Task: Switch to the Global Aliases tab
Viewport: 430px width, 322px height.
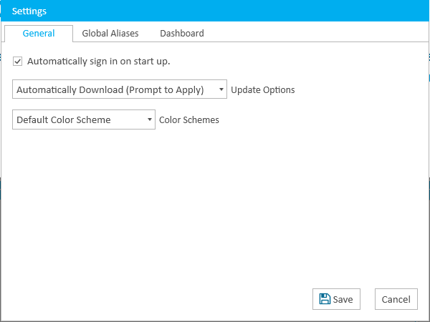Action: 110,34
